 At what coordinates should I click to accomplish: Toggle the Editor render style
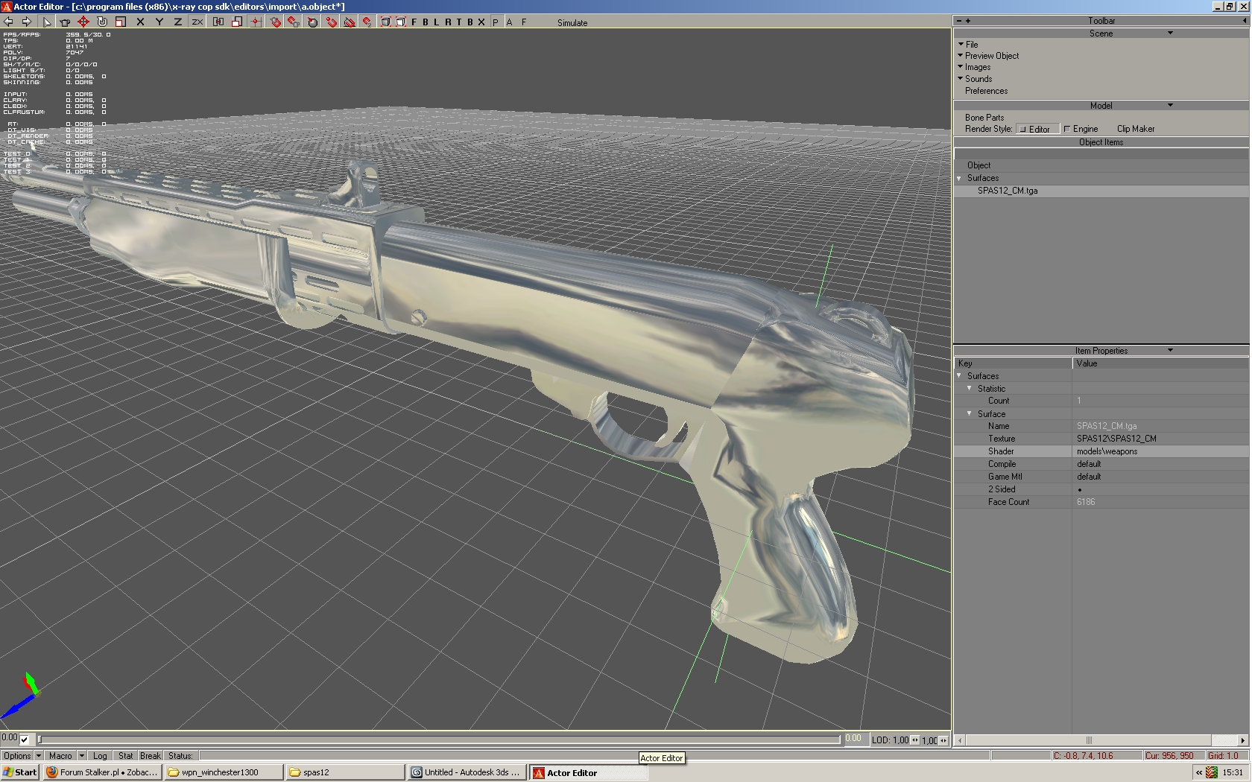[1037, 129]
